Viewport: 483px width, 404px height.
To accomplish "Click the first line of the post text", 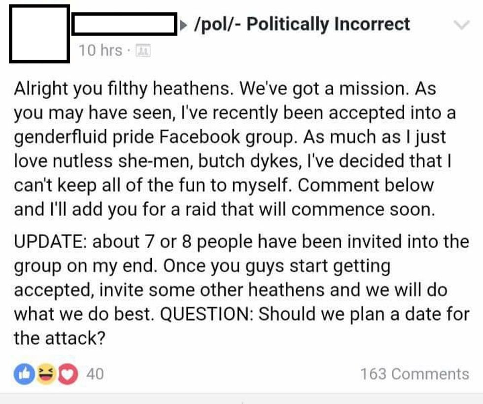I will [225, 89].
